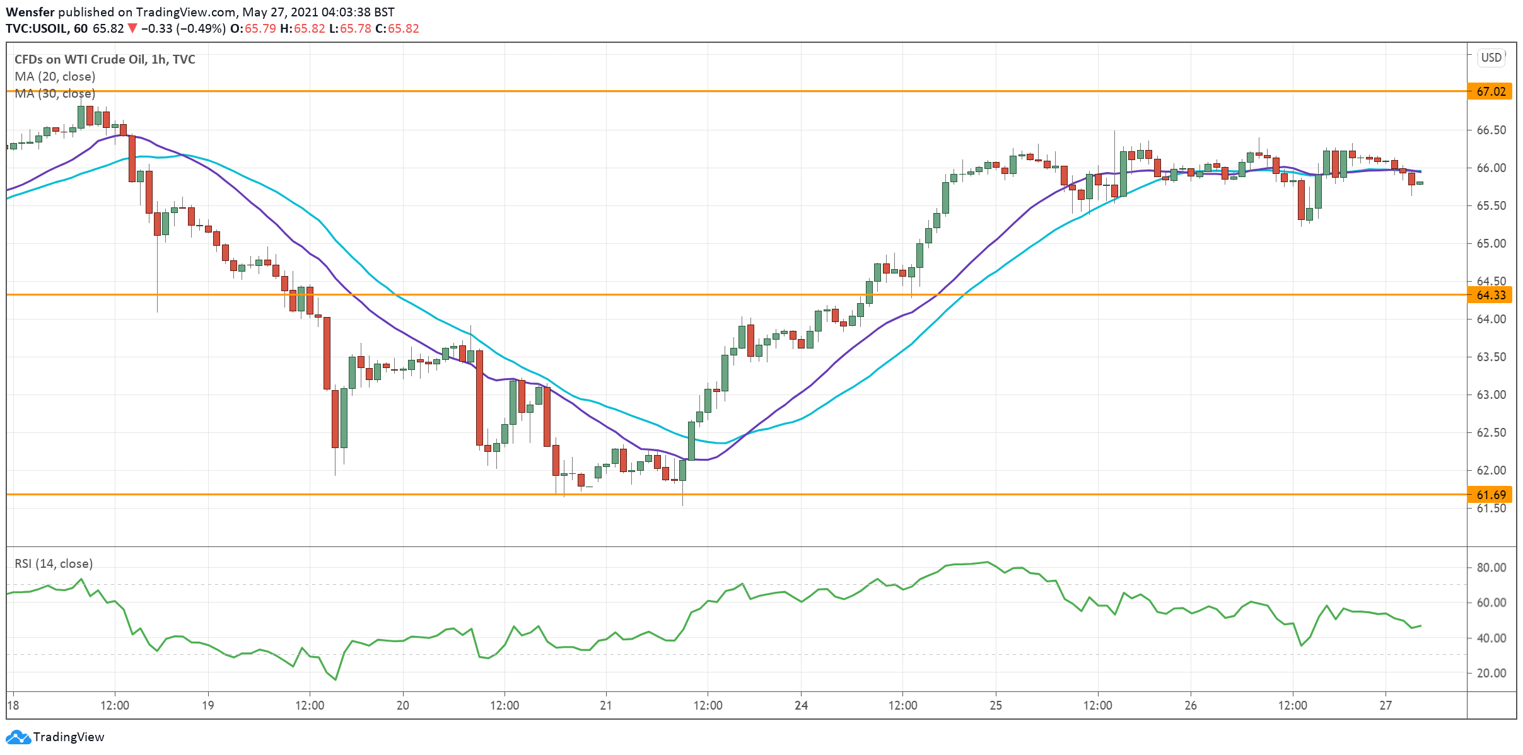Click the CFDs on WTI Crude Oil title
The height and width of the screenshot is (755, 1523).
click(105, 59)
